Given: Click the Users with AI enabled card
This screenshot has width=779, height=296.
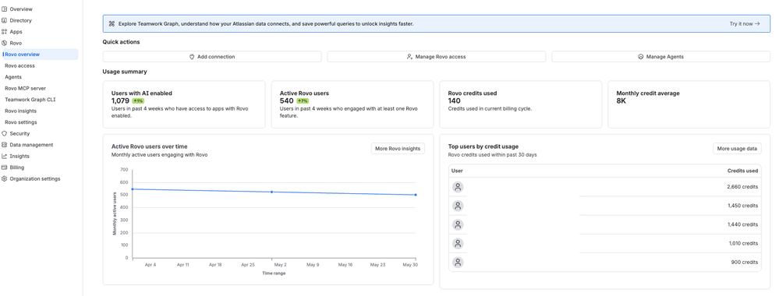Looking at the screenshot, I should pos(184,104).
